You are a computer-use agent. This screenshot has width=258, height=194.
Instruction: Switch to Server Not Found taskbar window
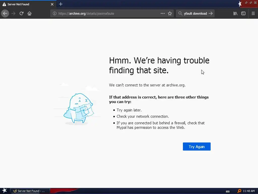pyautogui.click(x=30, y=191)
